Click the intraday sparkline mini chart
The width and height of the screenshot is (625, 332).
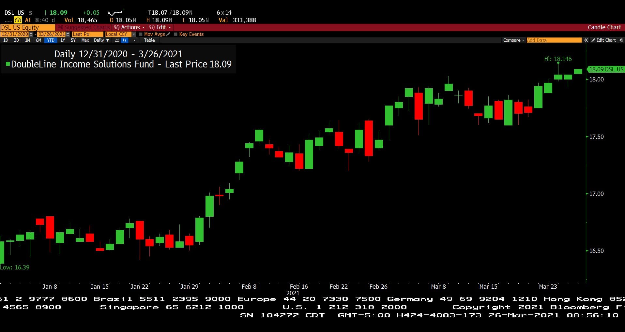pyautogui.click(x=116, y=13)
